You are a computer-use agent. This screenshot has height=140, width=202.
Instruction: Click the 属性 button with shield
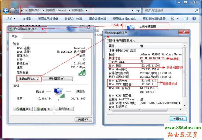[x=23, y=109]
